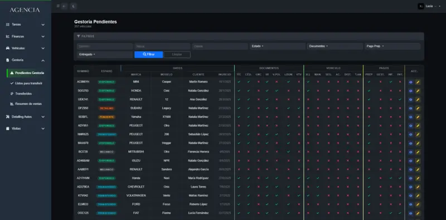The width and height of the screenshot is (446, 220).
Task: Click the Marca filter input field
Action: [162, 46]
